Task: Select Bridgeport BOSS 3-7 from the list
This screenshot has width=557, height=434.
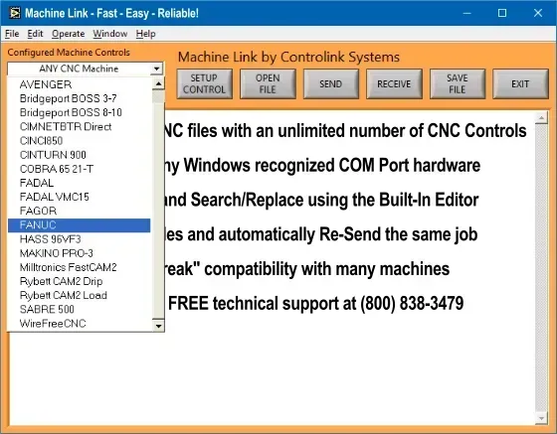Action: pyautogui.click(x=79, y=98)
